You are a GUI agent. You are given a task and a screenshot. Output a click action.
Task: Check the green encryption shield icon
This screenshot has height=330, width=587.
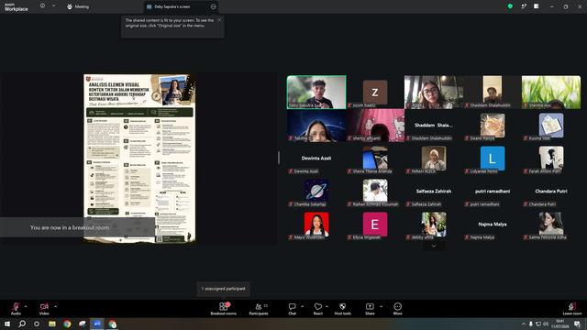[x=510, y=6]
